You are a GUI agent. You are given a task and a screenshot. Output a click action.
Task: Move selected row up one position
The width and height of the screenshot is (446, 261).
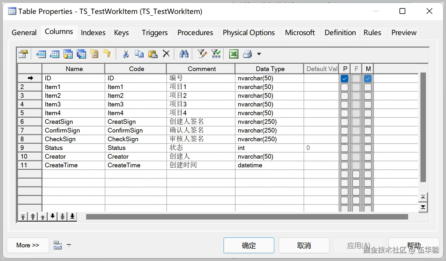coord(43,217)
